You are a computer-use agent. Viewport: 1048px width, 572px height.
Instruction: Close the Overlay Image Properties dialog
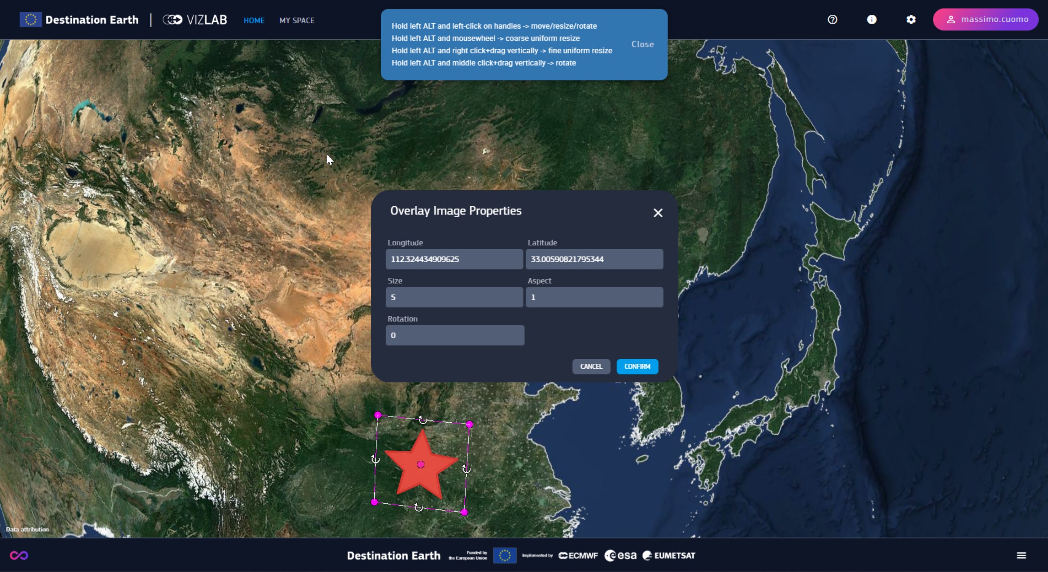click(x=658, y=213)
